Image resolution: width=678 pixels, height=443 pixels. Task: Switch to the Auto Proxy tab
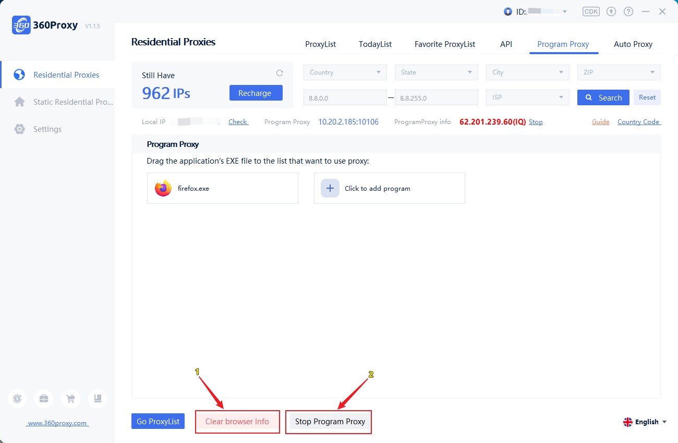pyautogui.click(x=633, y=44)
